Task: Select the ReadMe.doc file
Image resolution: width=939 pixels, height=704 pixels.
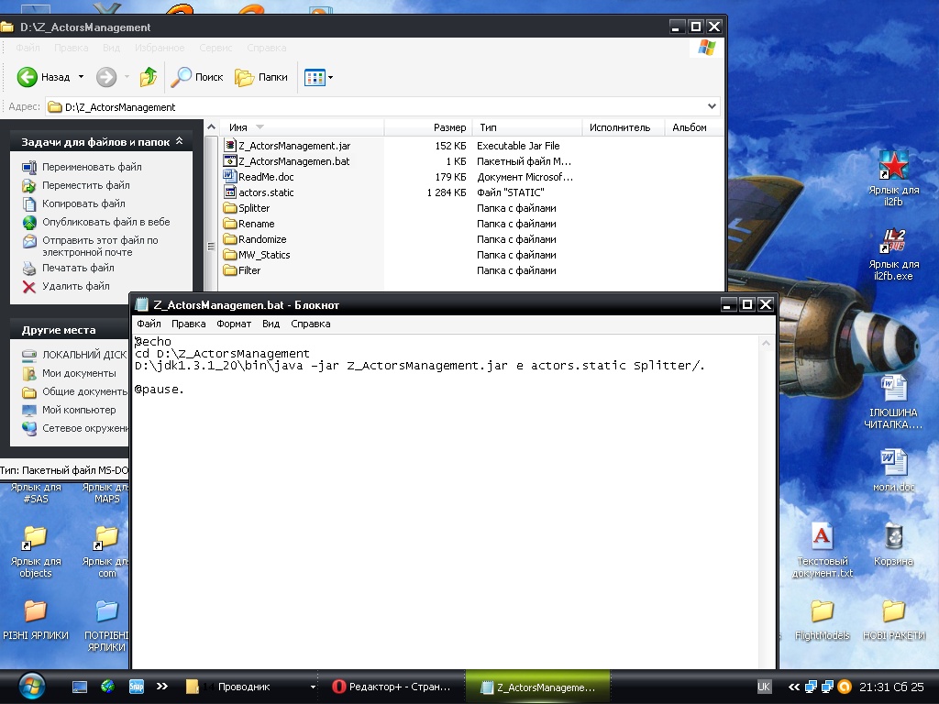Action: point(266,177)
